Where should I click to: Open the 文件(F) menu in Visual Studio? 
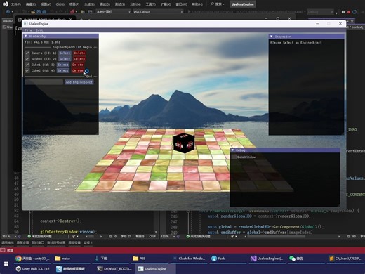(x=16, y=4)
